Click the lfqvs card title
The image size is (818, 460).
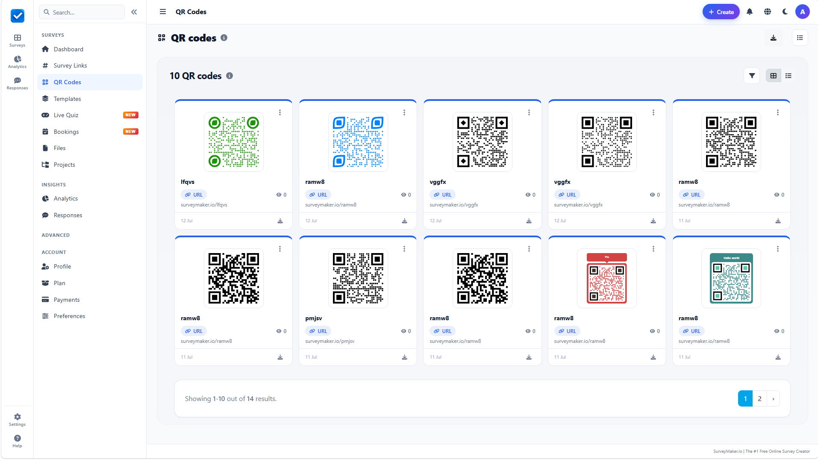(x=188, y=182)
